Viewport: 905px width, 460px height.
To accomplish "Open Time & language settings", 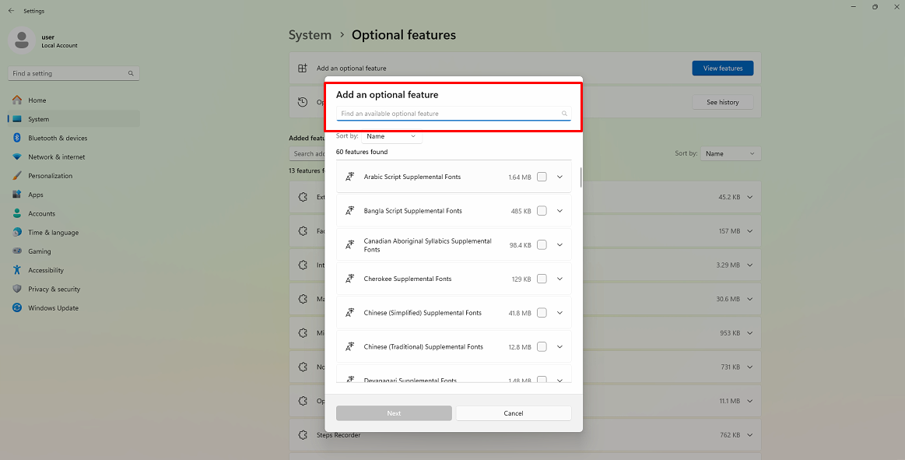I will click(x=73, y=232).
